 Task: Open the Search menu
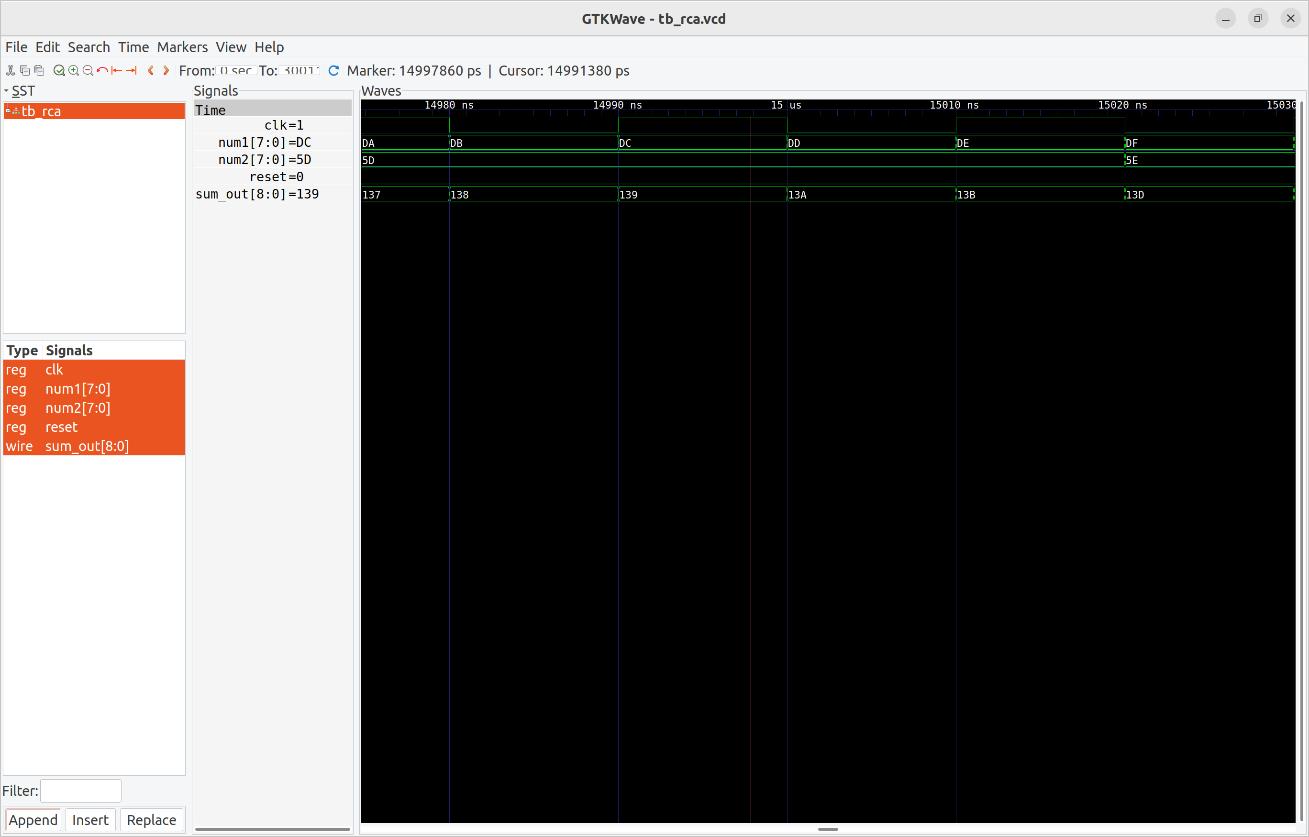(x=89, y=47)
